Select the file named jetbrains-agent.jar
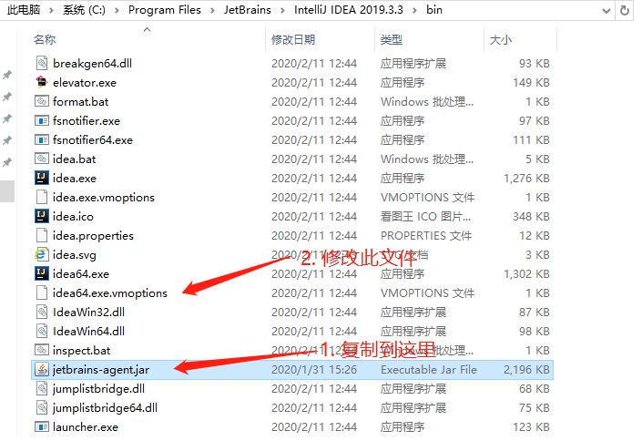 (101, 370)
